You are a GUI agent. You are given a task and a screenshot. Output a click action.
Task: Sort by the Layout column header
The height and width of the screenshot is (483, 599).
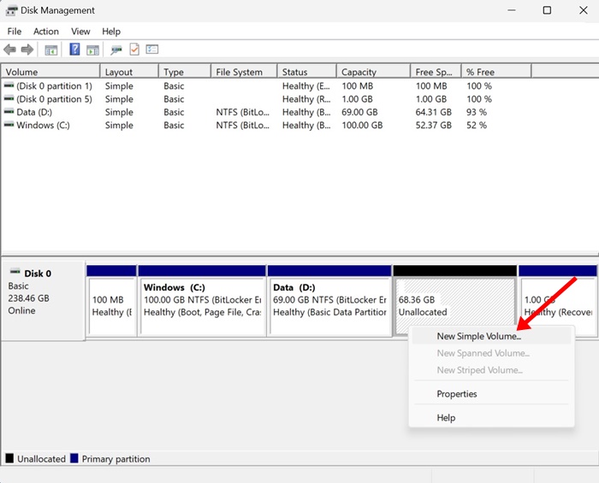coord(129,72)
